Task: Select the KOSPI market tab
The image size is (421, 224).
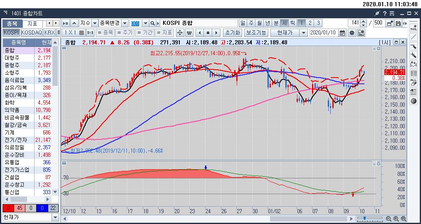Action: point(11,33)
